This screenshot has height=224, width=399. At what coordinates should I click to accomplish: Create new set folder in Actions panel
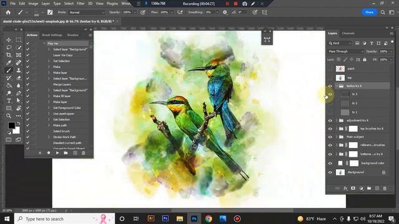click(65, 153)
